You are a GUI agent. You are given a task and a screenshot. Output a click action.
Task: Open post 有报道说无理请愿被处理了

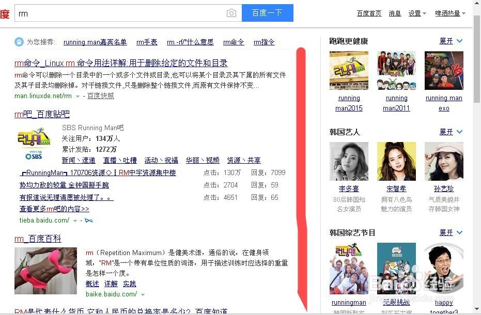[67, 197]
